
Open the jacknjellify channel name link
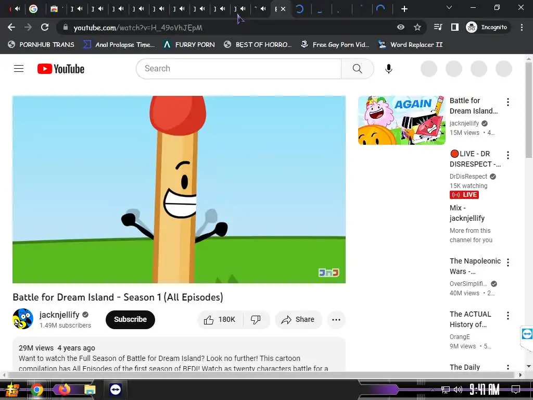click(59, 315)
